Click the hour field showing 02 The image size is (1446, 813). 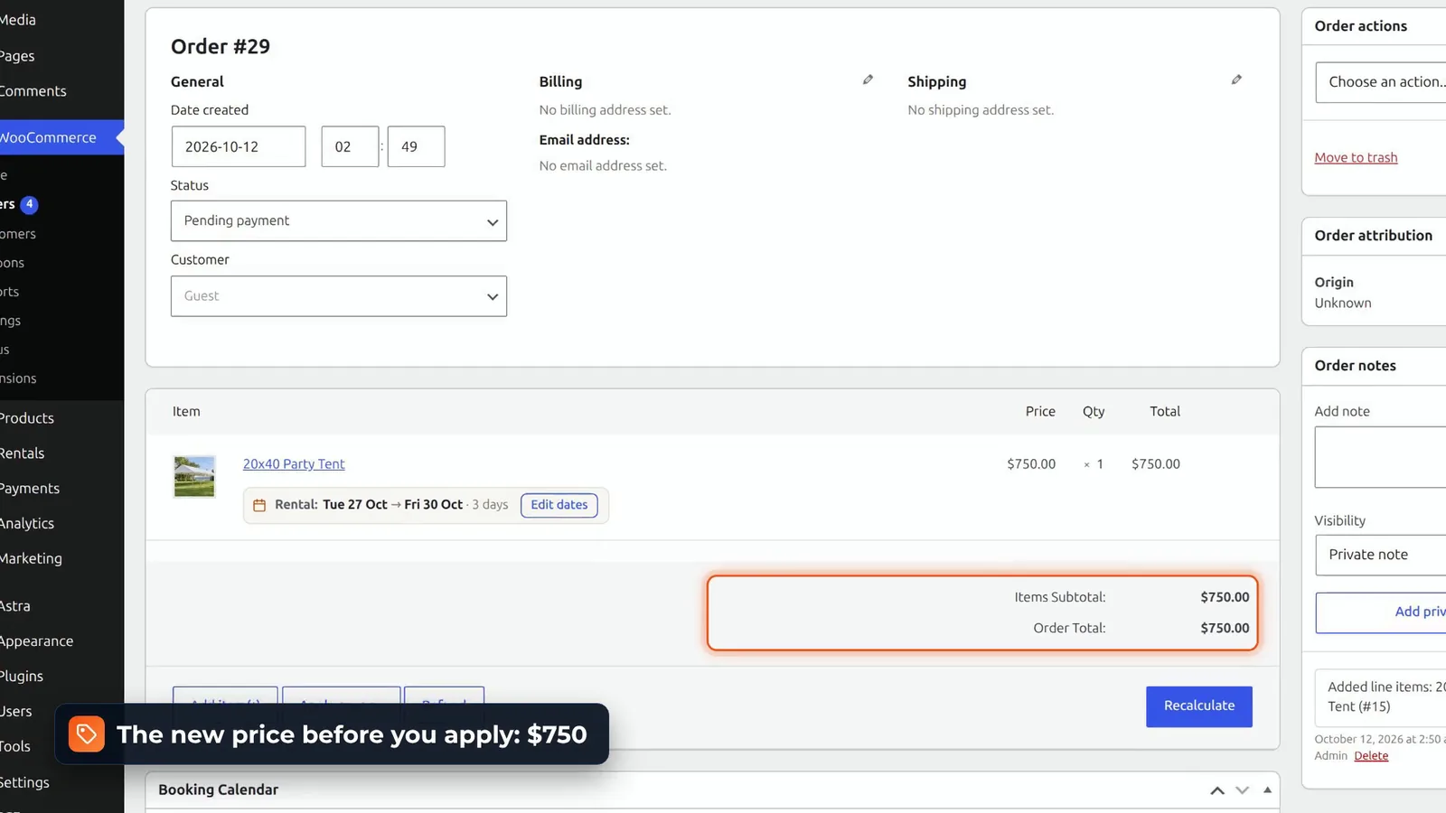(x=350, y=146)
